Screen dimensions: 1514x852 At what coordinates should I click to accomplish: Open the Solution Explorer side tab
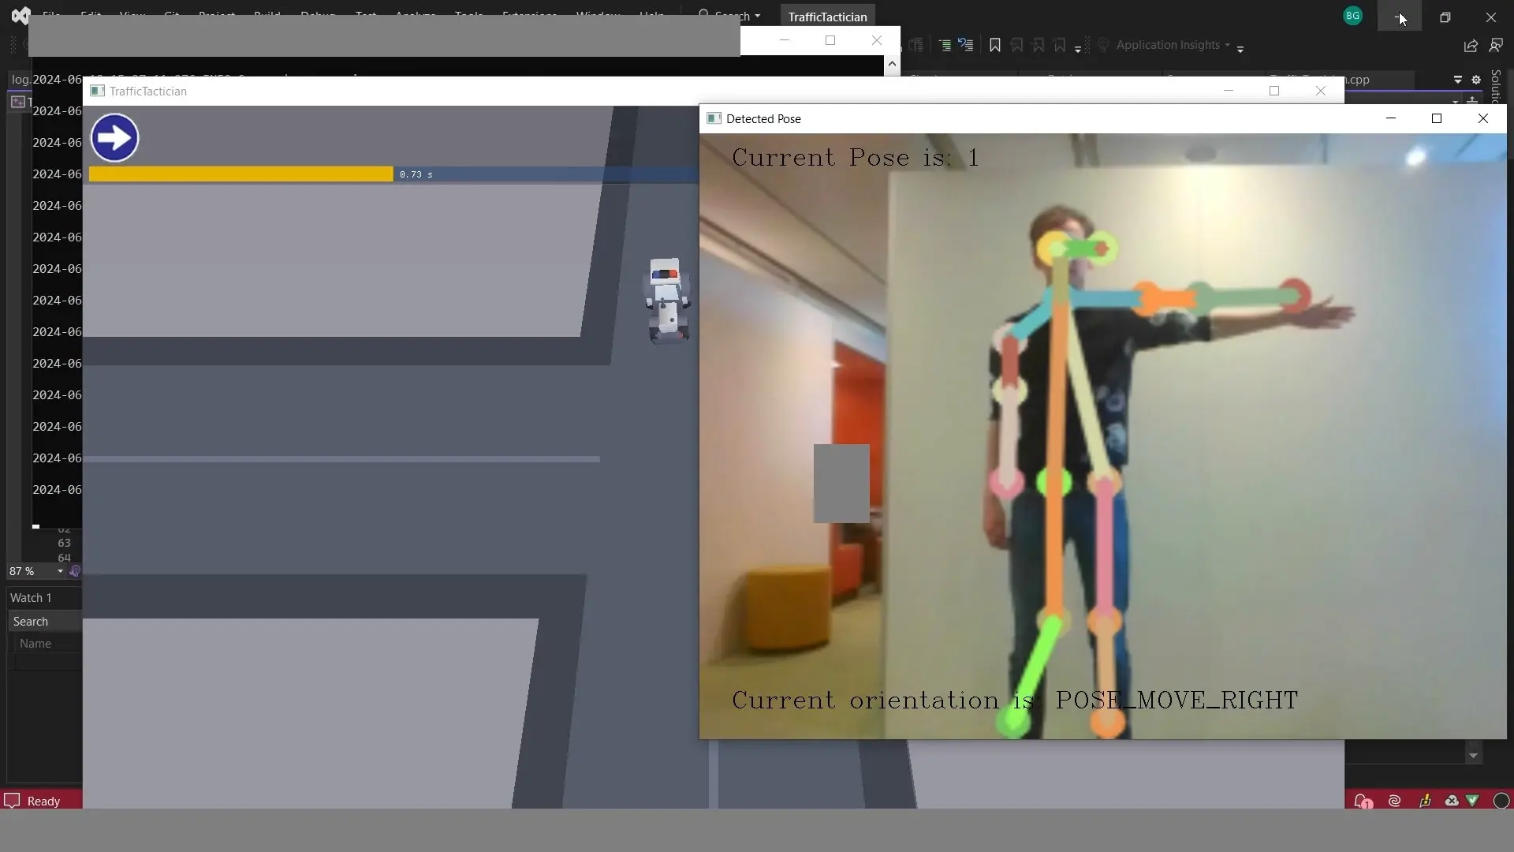click(1496, 87)
